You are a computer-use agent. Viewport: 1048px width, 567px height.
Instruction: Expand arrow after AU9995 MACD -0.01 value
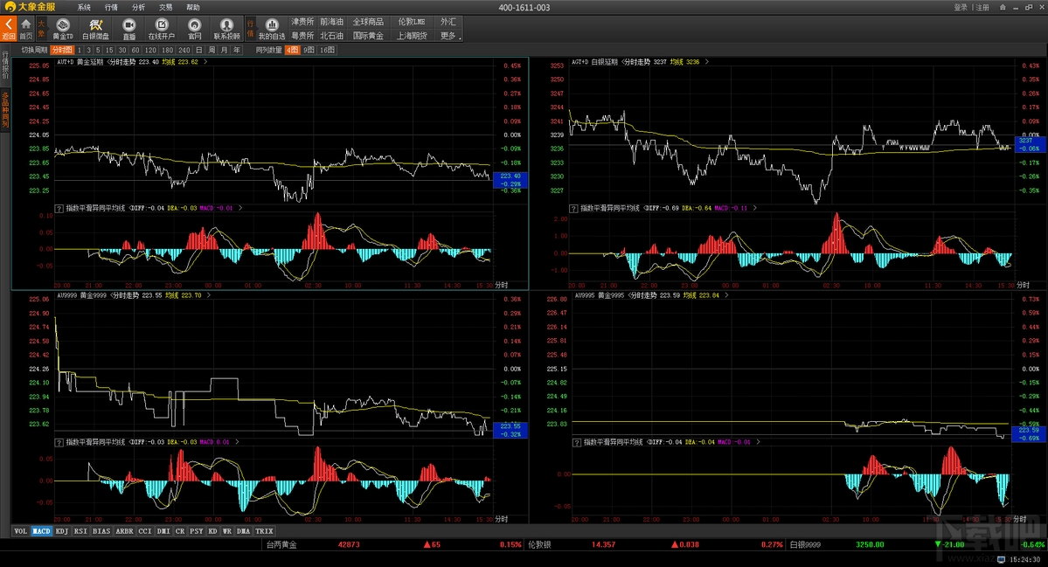tap(758, 442)
